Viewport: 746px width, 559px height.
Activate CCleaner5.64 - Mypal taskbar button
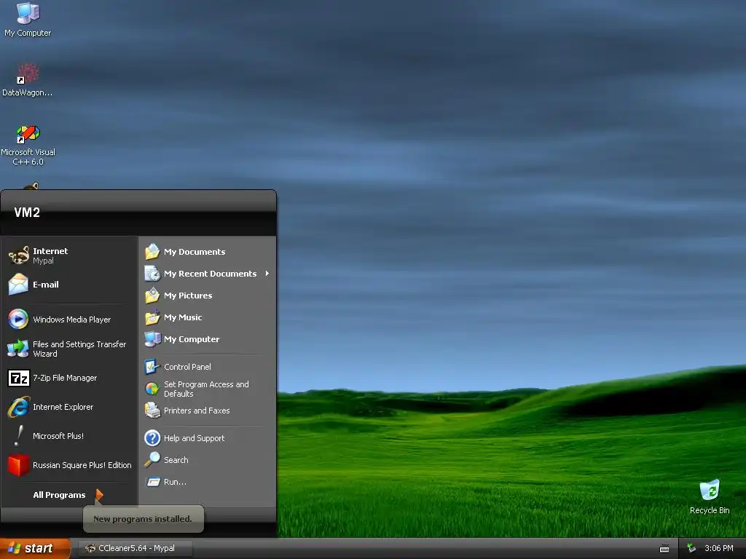(x=136, y=548)
